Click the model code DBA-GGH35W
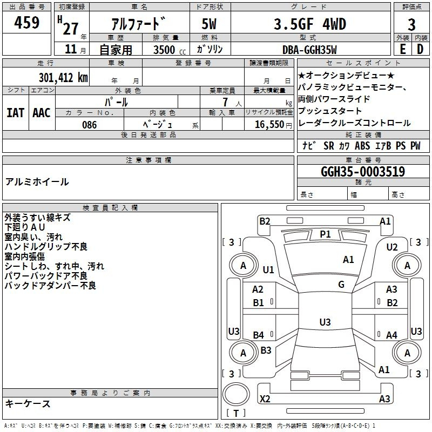432x432 pixels. pyautogui.click(x=309, y=50)
